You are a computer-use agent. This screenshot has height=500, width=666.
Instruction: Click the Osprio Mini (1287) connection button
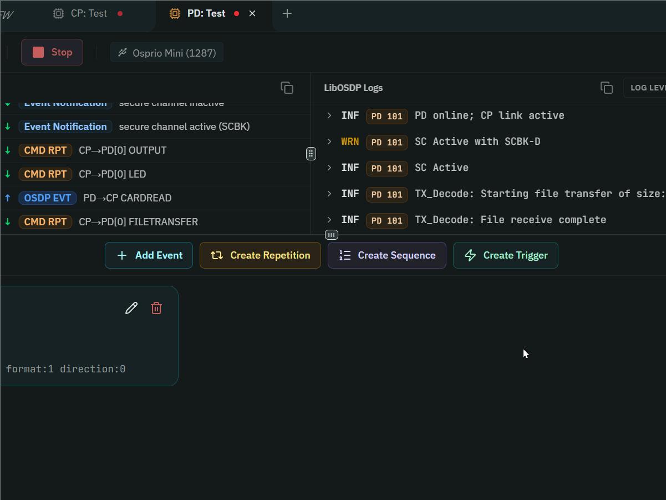[x=167, y=53]
